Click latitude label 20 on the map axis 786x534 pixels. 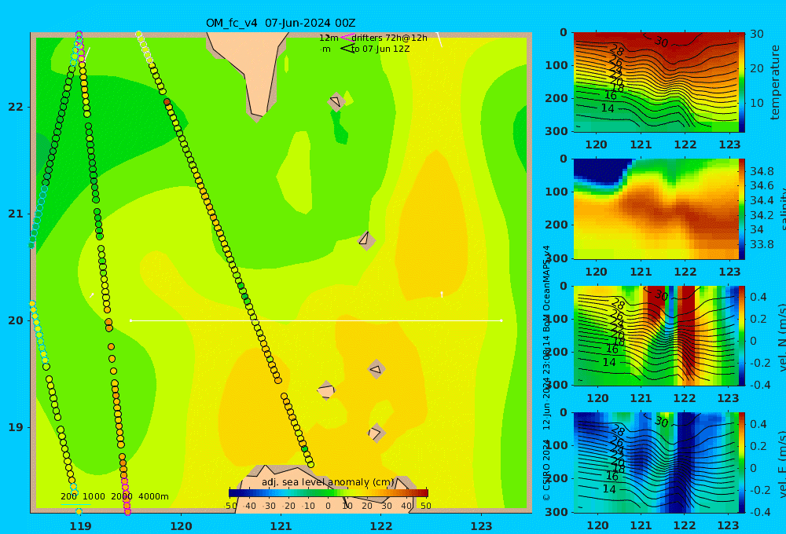tap(16, 320)
